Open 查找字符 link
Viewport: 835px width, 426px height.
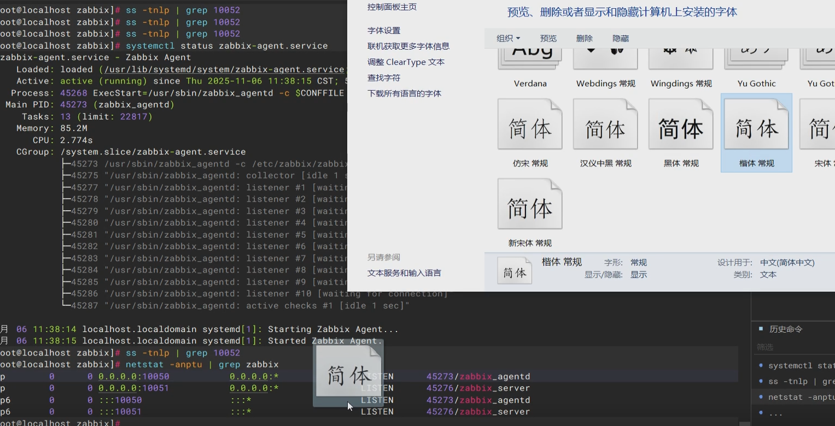click(384, 78)
